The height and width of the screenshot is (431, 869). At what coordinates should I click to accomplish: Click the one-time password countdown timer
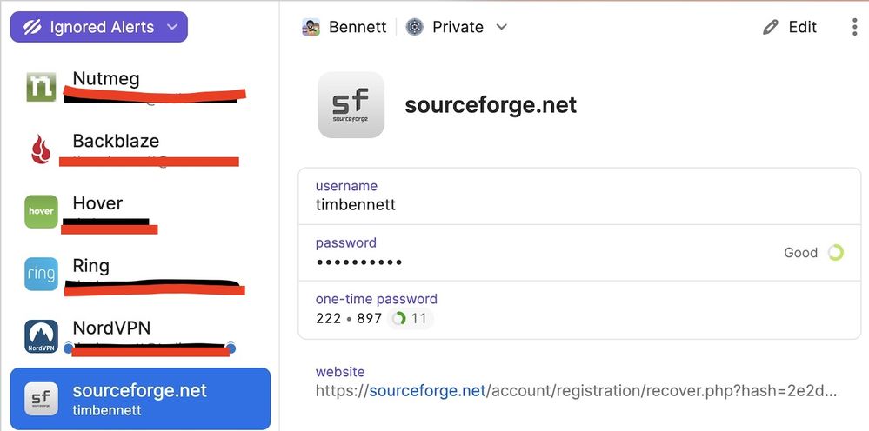[410, 319]
